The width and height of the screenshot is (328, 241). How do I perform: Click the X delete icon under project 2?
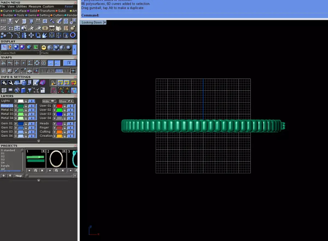(x=63, y=170)
